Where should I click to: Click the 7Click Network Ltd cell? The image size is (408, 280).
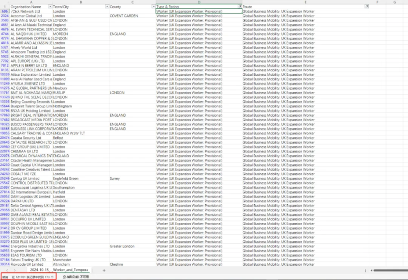pos(31,11)
